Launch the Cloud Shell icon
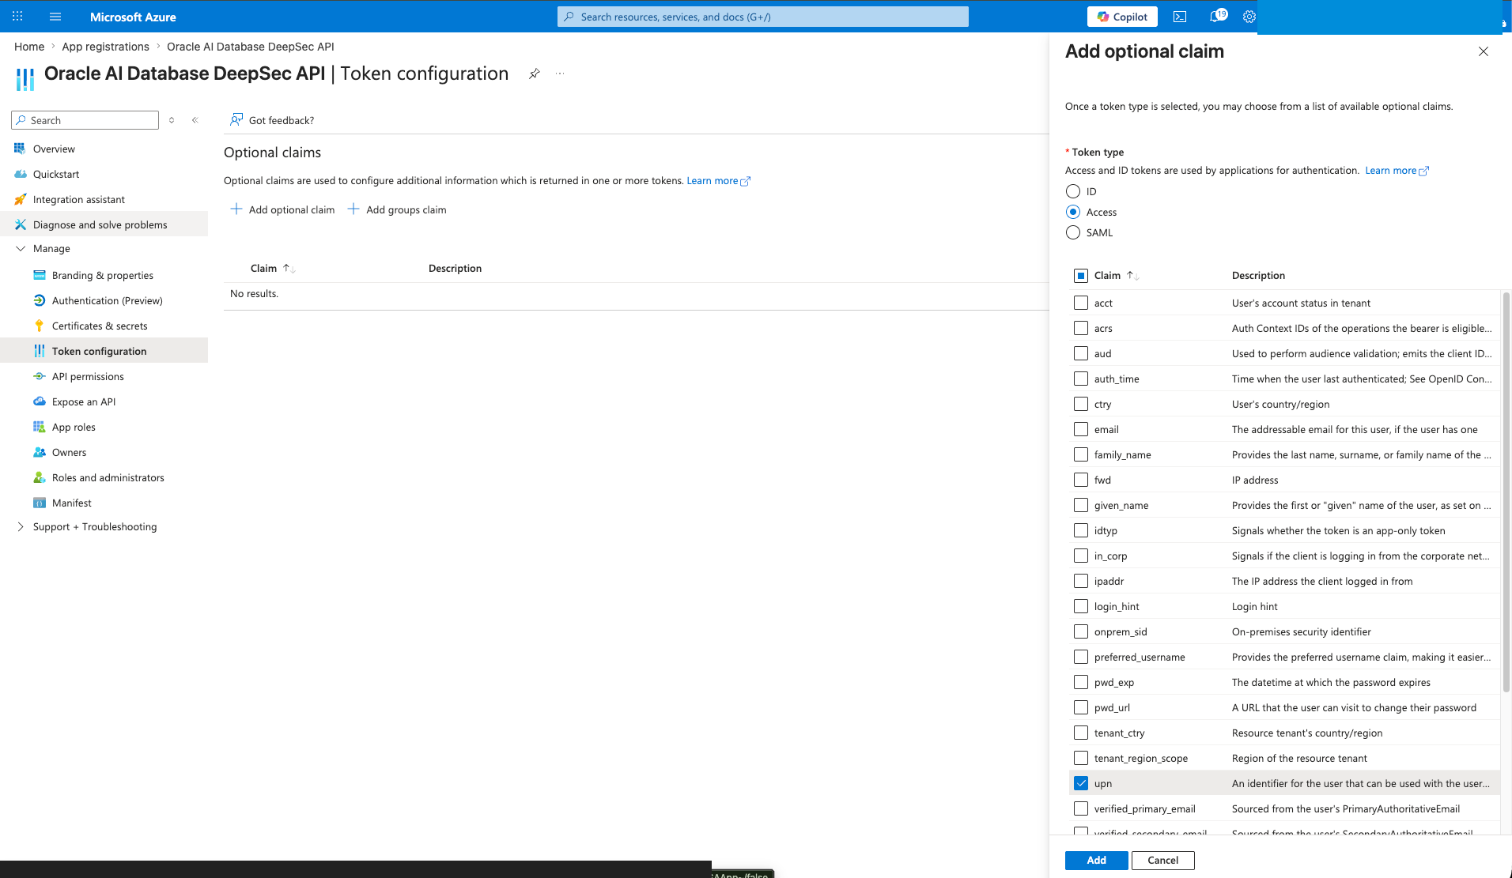Image resolution: width=1512 pixels, height=878 pixels. point(1180,17)
